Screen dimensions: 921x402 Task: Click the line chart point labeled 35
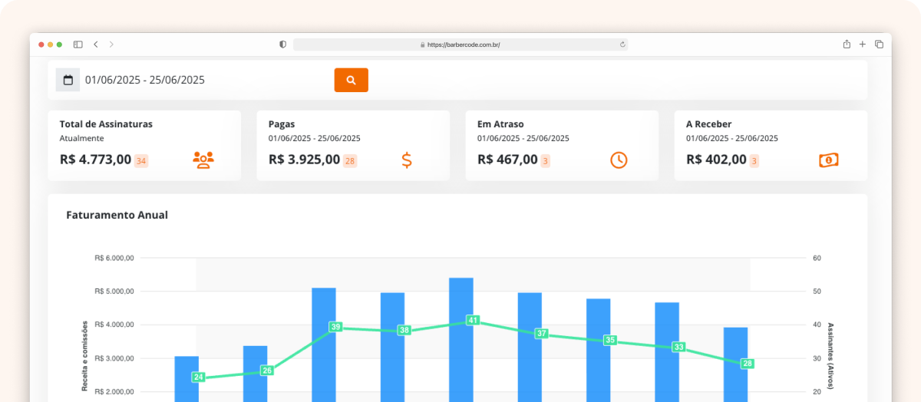[x=610, y=340]
